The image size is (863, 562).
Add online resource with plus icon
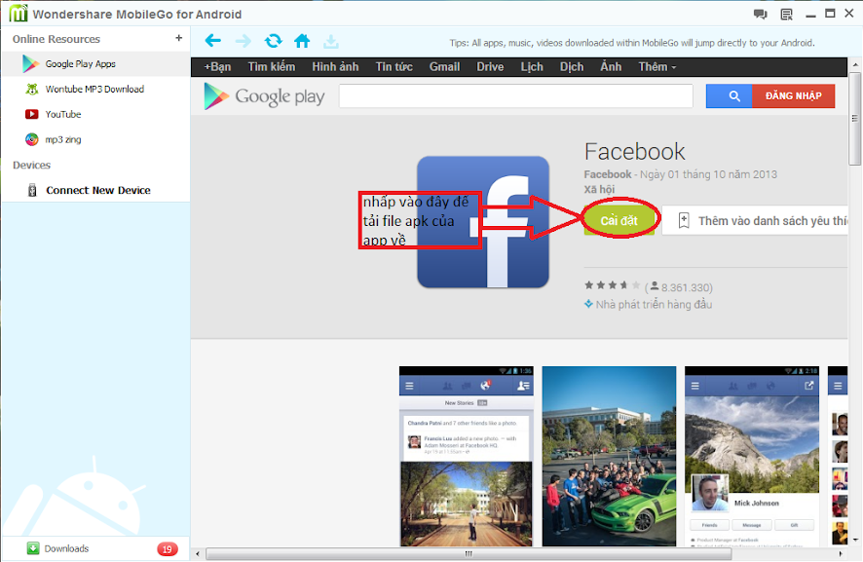178,38
